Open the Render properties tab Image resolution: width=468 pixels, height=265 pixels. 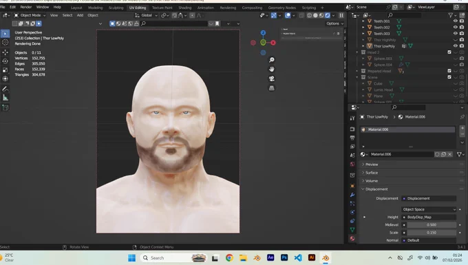point(352,129)
